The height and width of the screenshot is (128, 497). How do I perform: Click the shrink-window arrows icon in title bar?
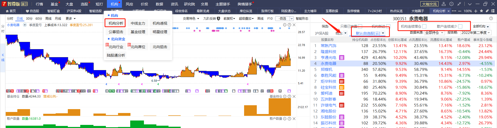(x=459, y=4)
